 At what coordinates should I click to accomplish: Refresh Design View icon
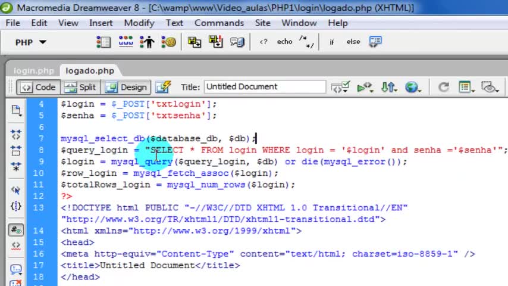(x=444, y=87)
